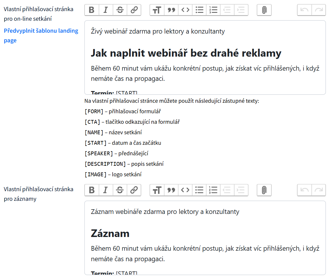Click 'Vlastní přihlašovací stránka pro on-line setkání' label

tap(39, 14)
